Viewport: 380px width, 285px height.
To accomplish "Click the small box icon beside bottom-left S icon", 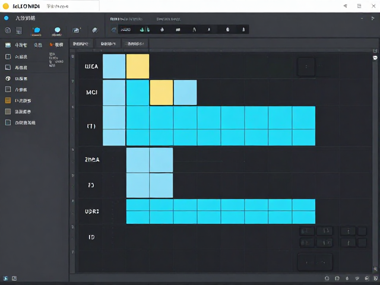I will [14, 278].
